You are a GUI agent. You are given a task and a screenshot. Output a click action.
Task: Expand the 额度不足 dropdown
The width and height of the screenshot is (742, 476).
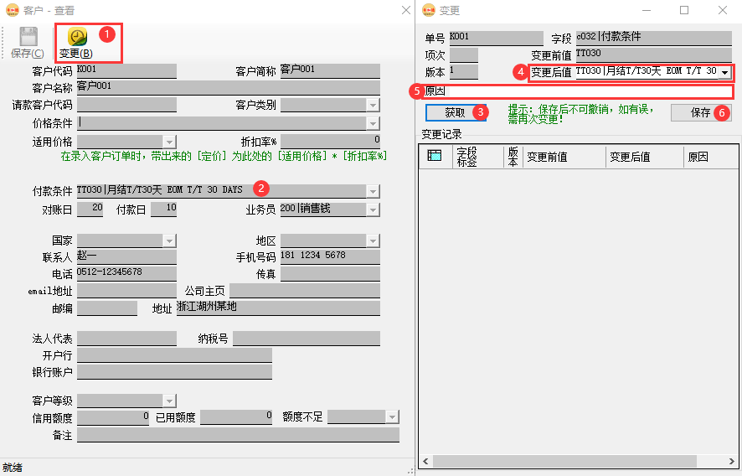tap(392, 417)
